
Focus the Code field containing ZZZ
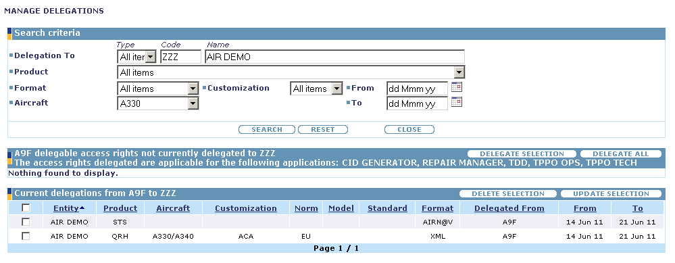click(181, 57)
